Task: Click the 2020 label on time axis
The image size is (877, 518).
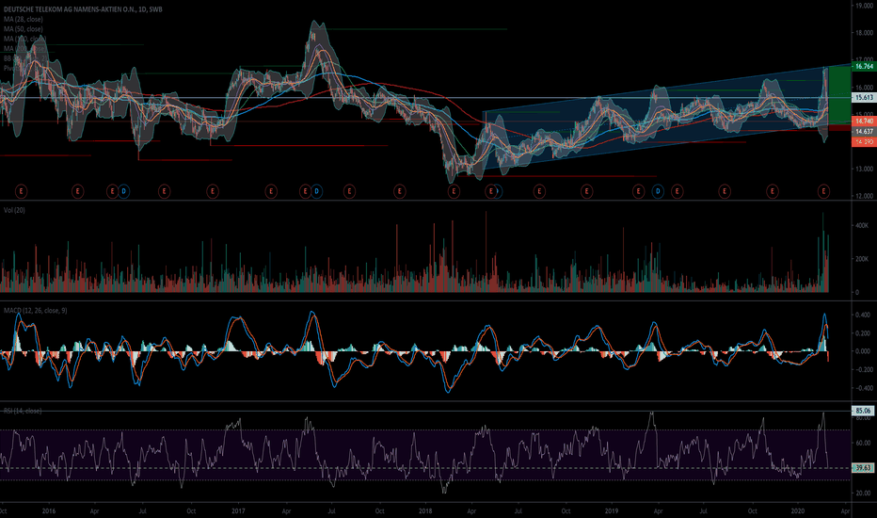Action: 798,510
